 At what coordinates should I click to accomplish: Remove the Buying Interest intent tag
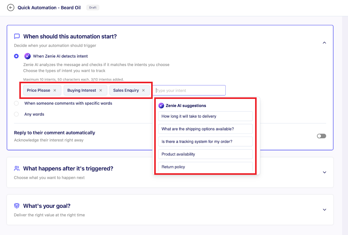click(101, 90)
